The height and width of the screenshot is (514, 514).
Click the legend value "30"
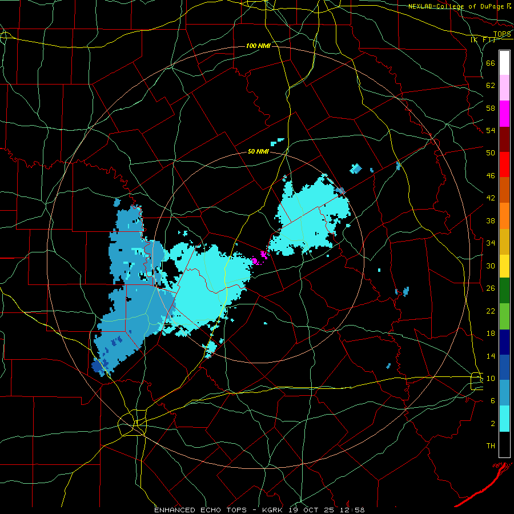491,266
